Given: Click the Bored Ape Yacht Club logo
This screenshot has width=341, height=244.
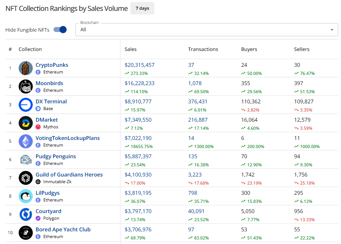Looking at the screenshot, I should coord(26,233).
